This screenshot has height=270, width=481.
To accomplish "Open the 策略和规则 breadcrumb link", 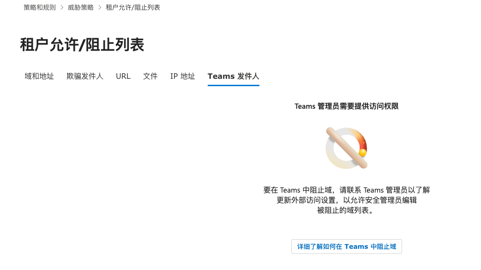I will [x=40, y=7].
